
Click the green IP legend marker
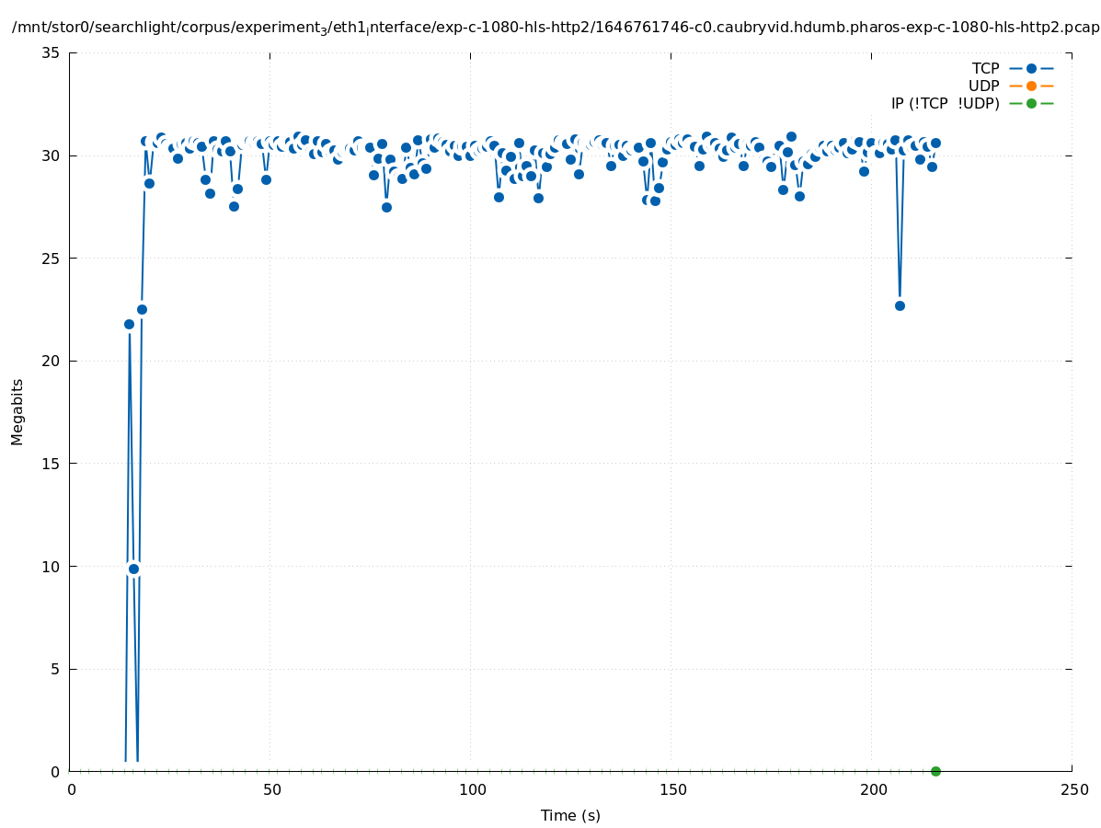[x=1031, y=103]
